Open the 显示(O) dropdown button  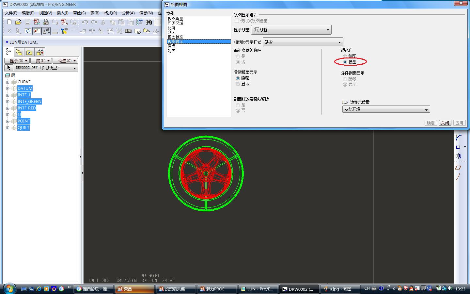point(17,61)
